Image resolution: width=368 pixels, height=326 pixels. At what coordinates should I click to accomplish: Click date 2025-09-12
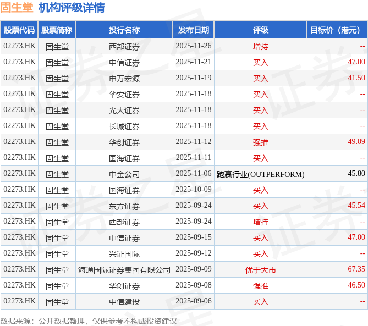[x=194, y=253]
